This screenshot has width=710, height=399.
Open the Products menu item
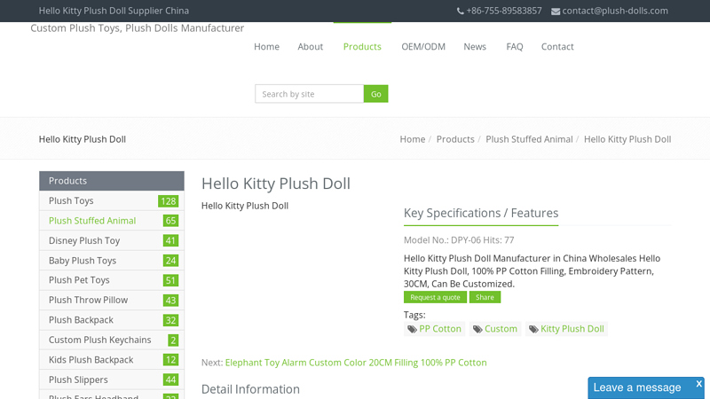tap(362, 47)
